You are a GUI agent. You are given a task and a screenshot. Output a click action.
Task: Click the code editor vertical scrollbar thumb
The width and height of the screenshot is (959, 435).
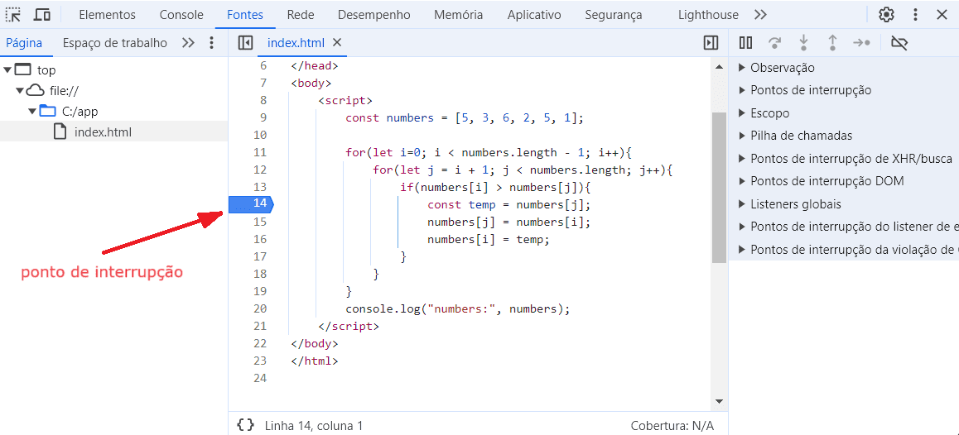coord(719,188)
